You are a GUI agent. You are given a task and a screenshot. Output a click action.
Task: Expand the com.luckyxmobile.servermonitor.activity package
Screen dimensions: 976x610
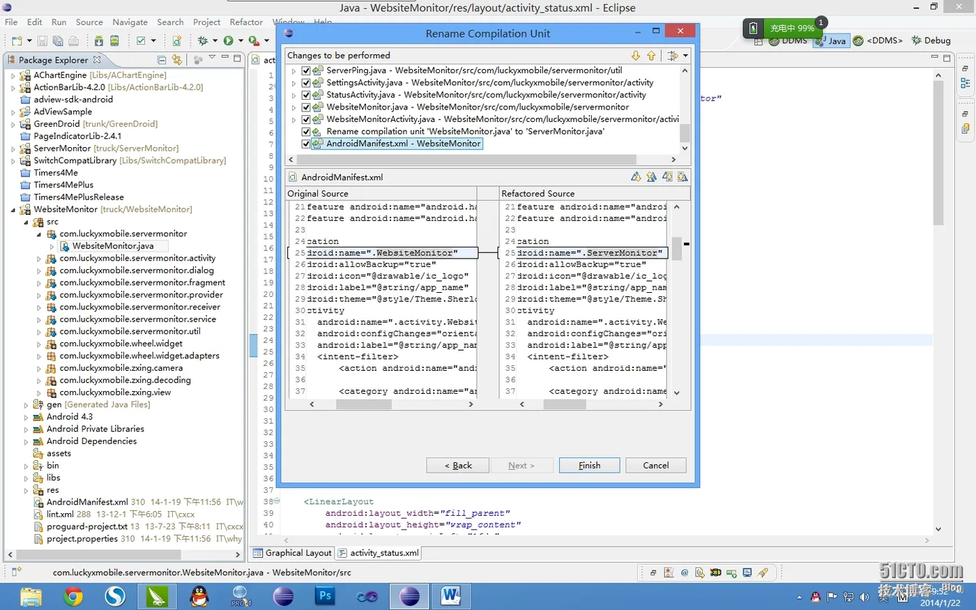(x=39, y=259)
